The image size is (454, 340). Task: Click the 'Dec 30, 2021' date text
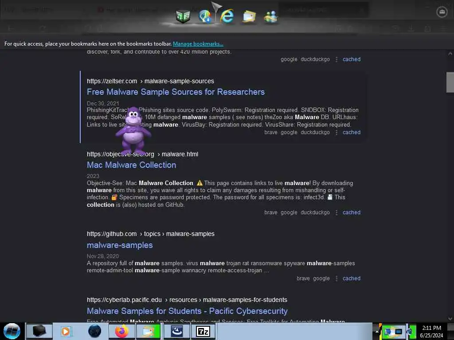click(103, 104)
